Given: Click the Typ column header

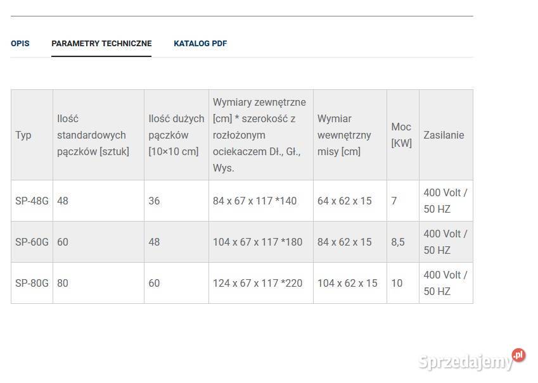Looking at the screenshot, I should (32, 135).
